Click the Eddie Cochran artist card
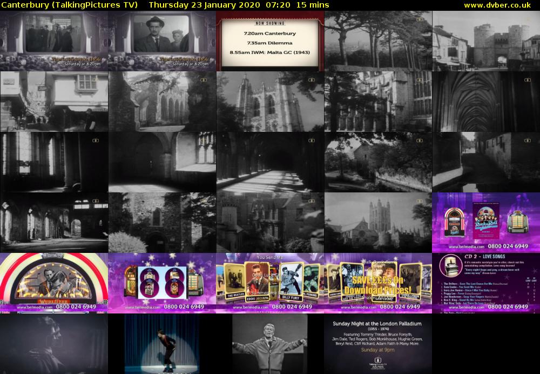Screen dimensions: 540x374 point(257,282)
